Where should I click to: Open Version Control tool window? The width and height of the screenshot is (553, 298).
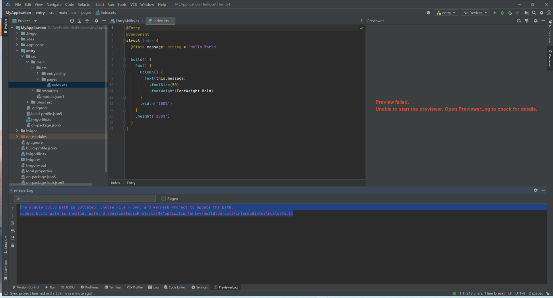[26, 287]
